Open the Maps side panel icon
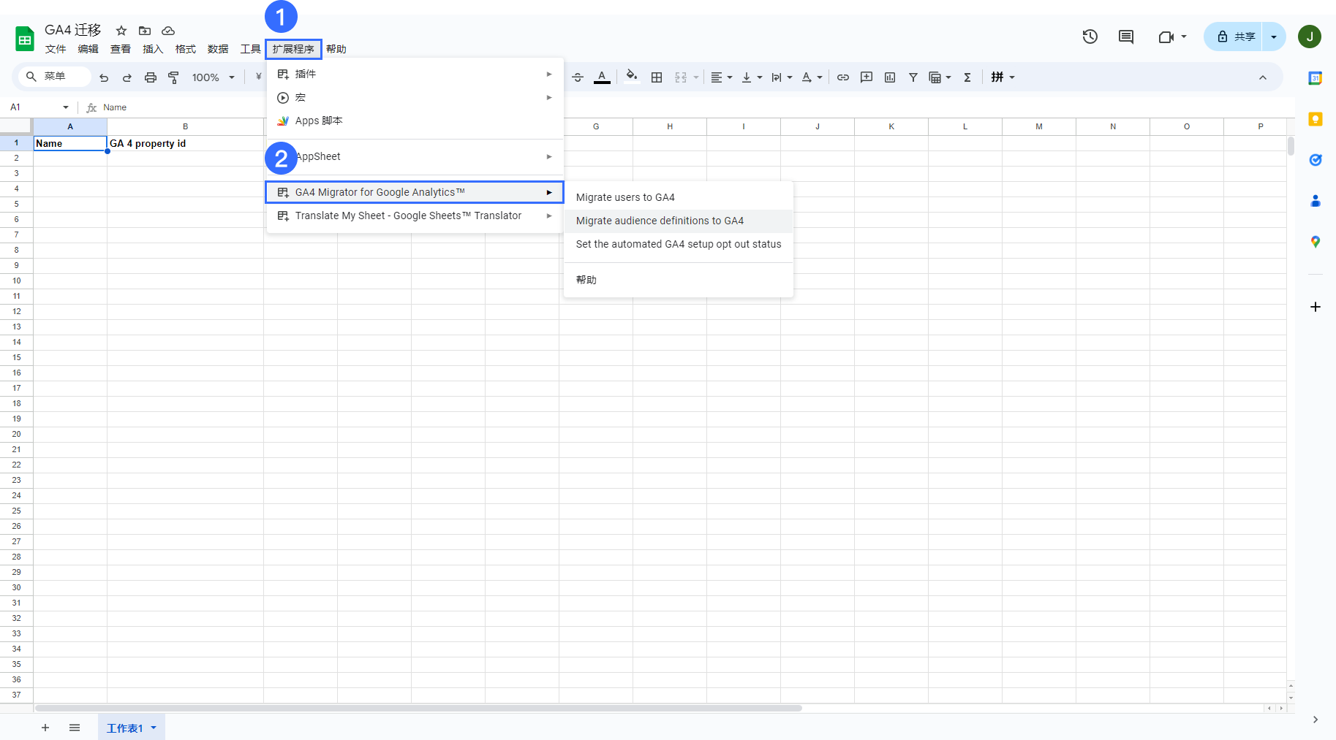 point(1316,242)
